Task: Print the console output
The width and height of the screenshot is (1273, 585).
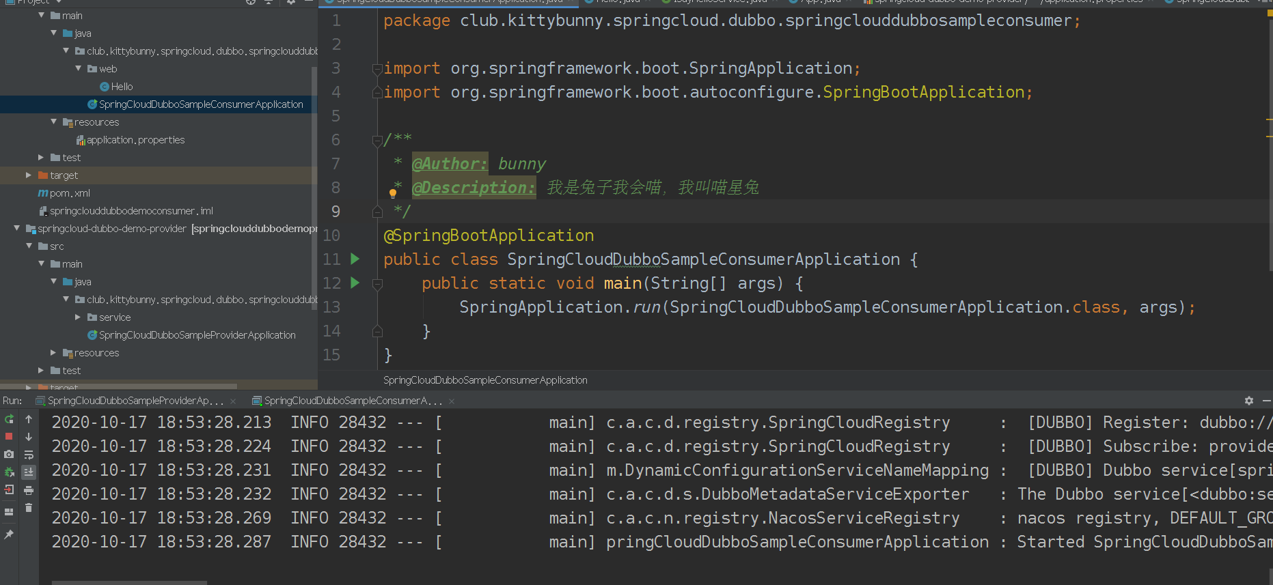Action: pos(29,490)
